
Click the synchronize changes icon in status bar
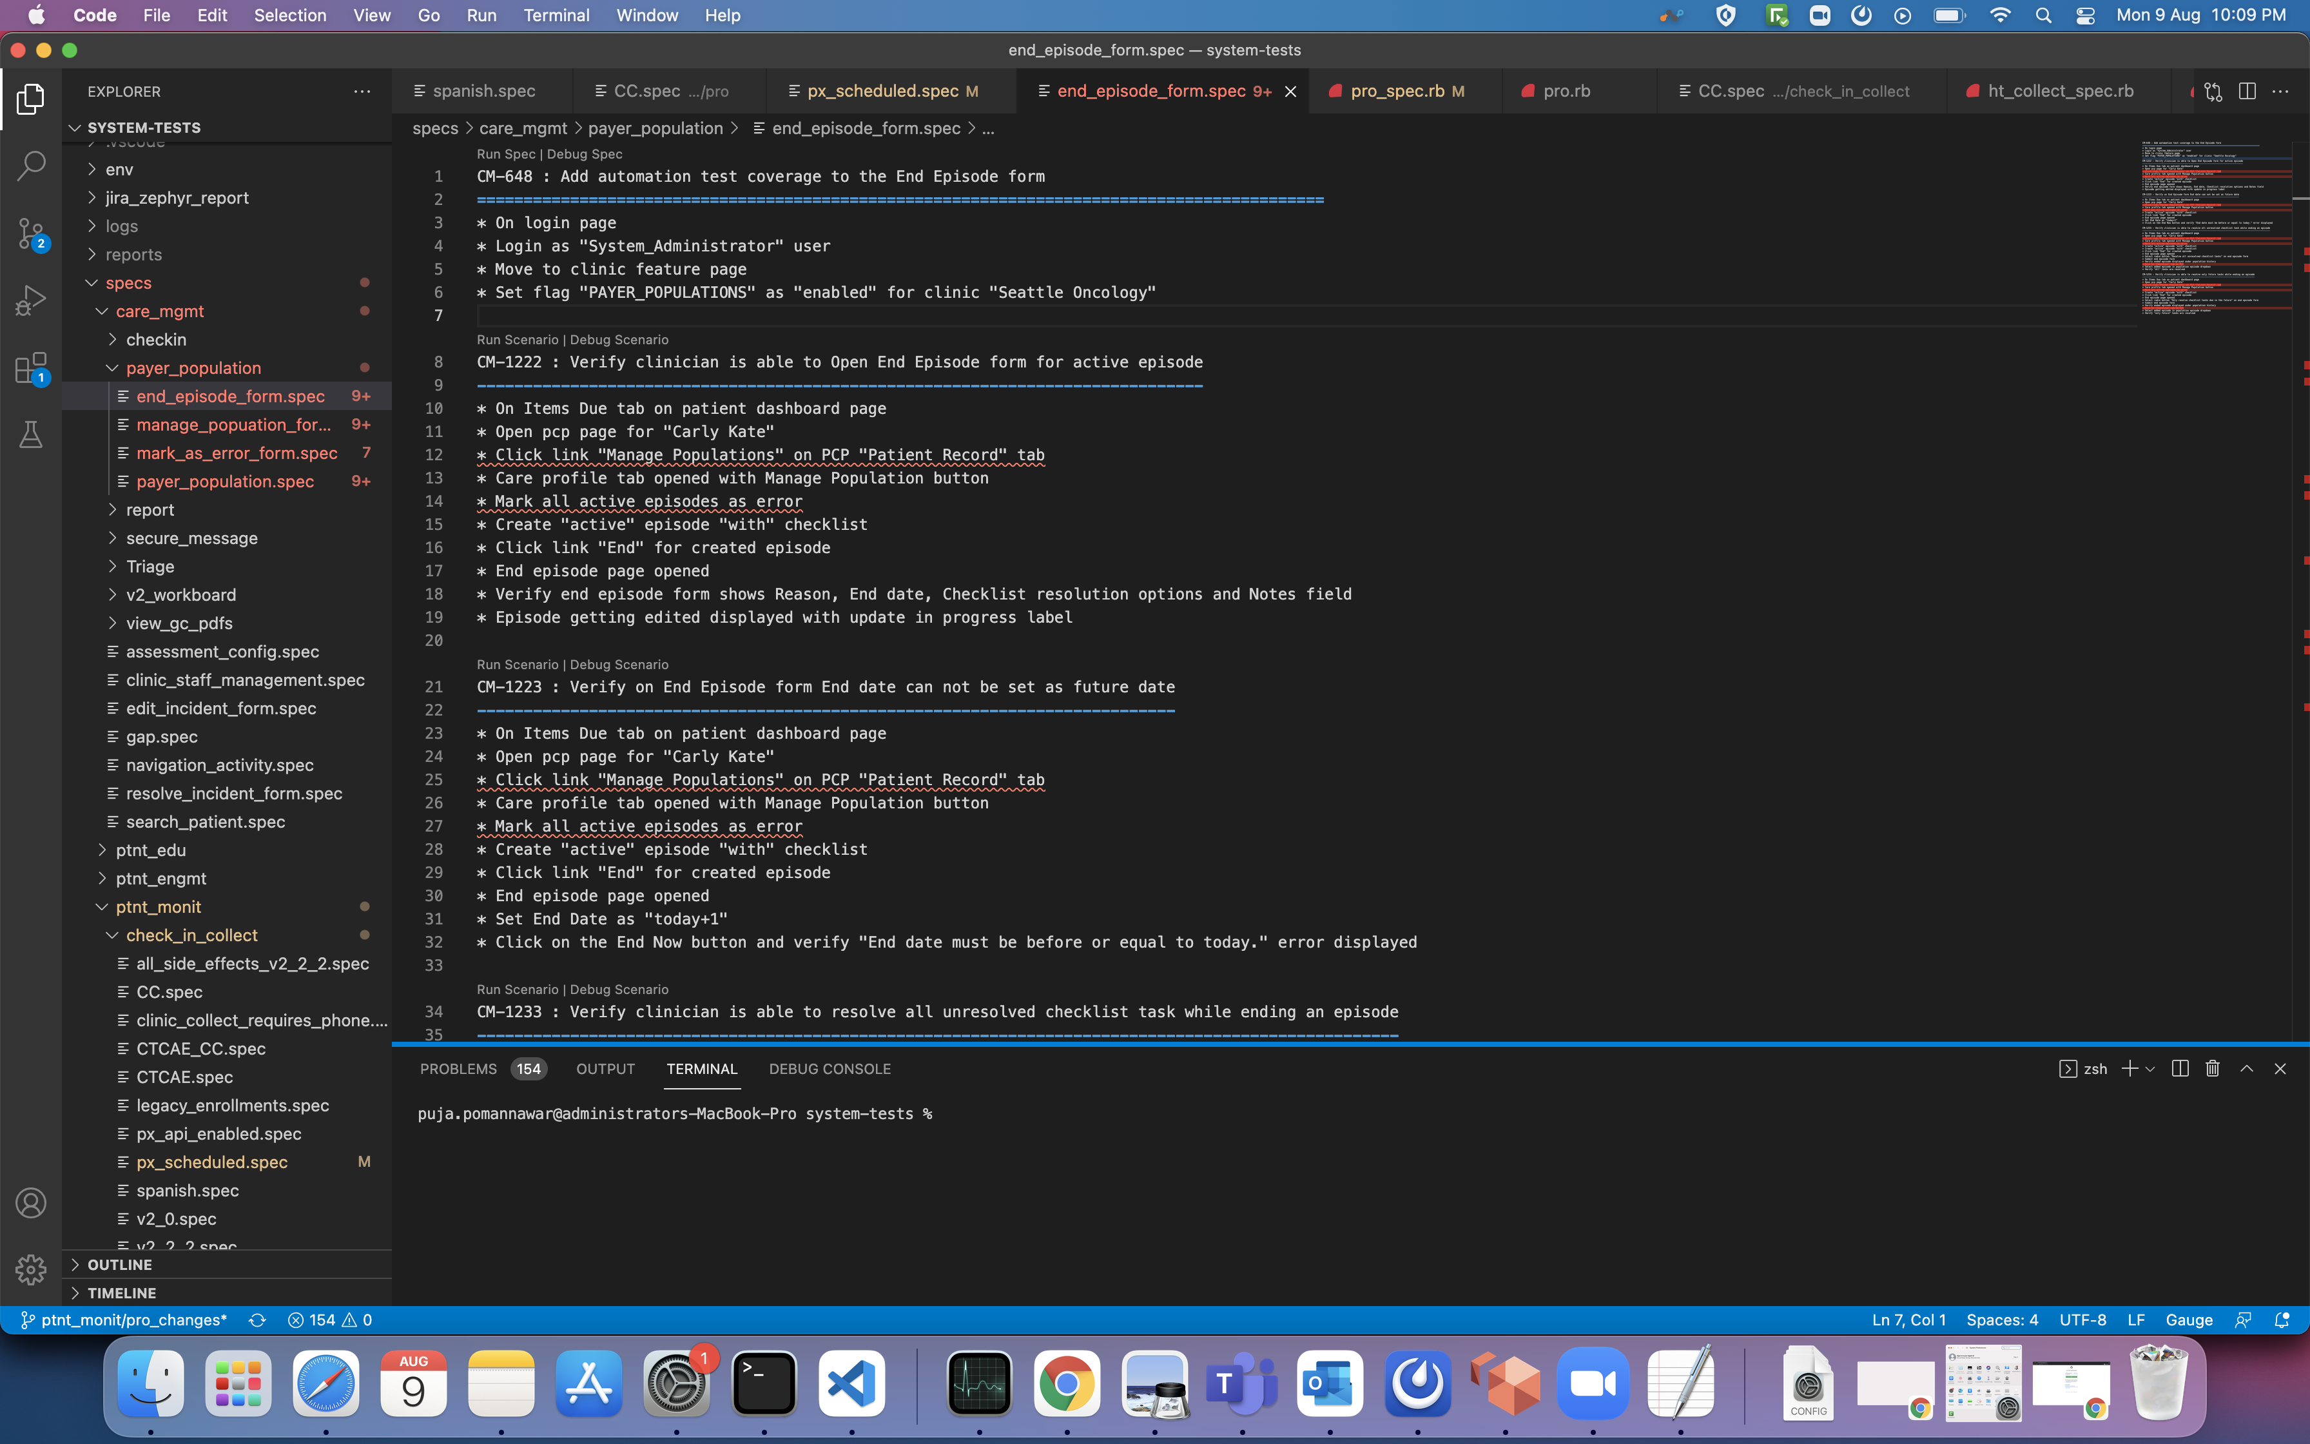[x=257, y=1320]
